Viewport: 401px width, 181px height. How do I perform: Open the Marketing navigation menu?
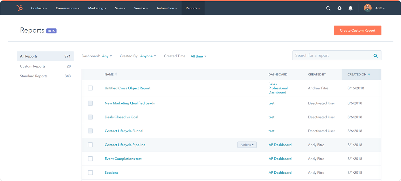tap(97, 8)
